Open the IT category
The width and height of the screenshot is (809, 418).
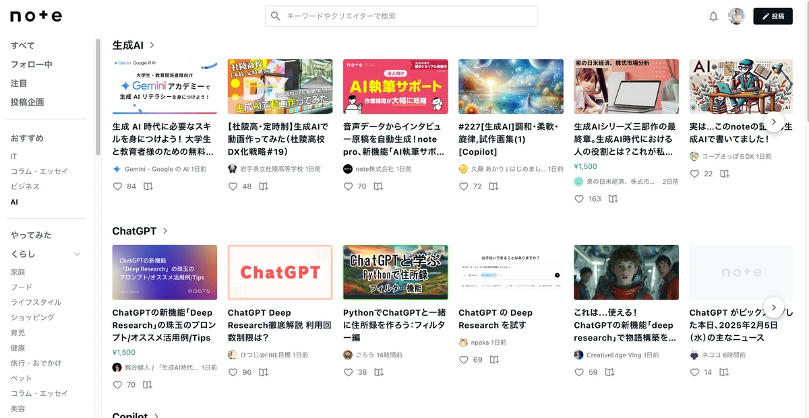pyautogui.click(x=13, y=156)
